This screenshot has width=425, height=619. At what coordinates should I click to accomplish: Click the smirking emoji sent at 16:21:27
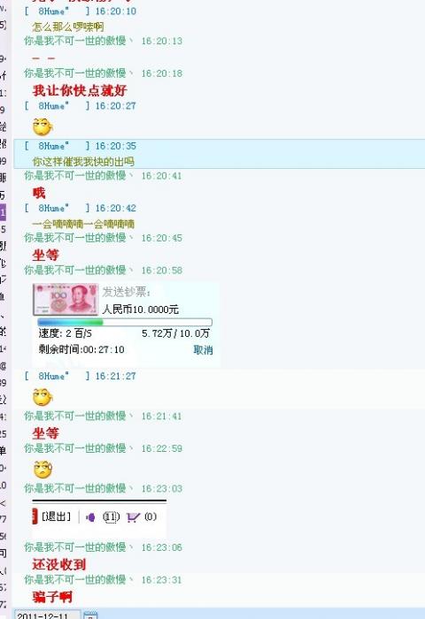coord(42,397)
